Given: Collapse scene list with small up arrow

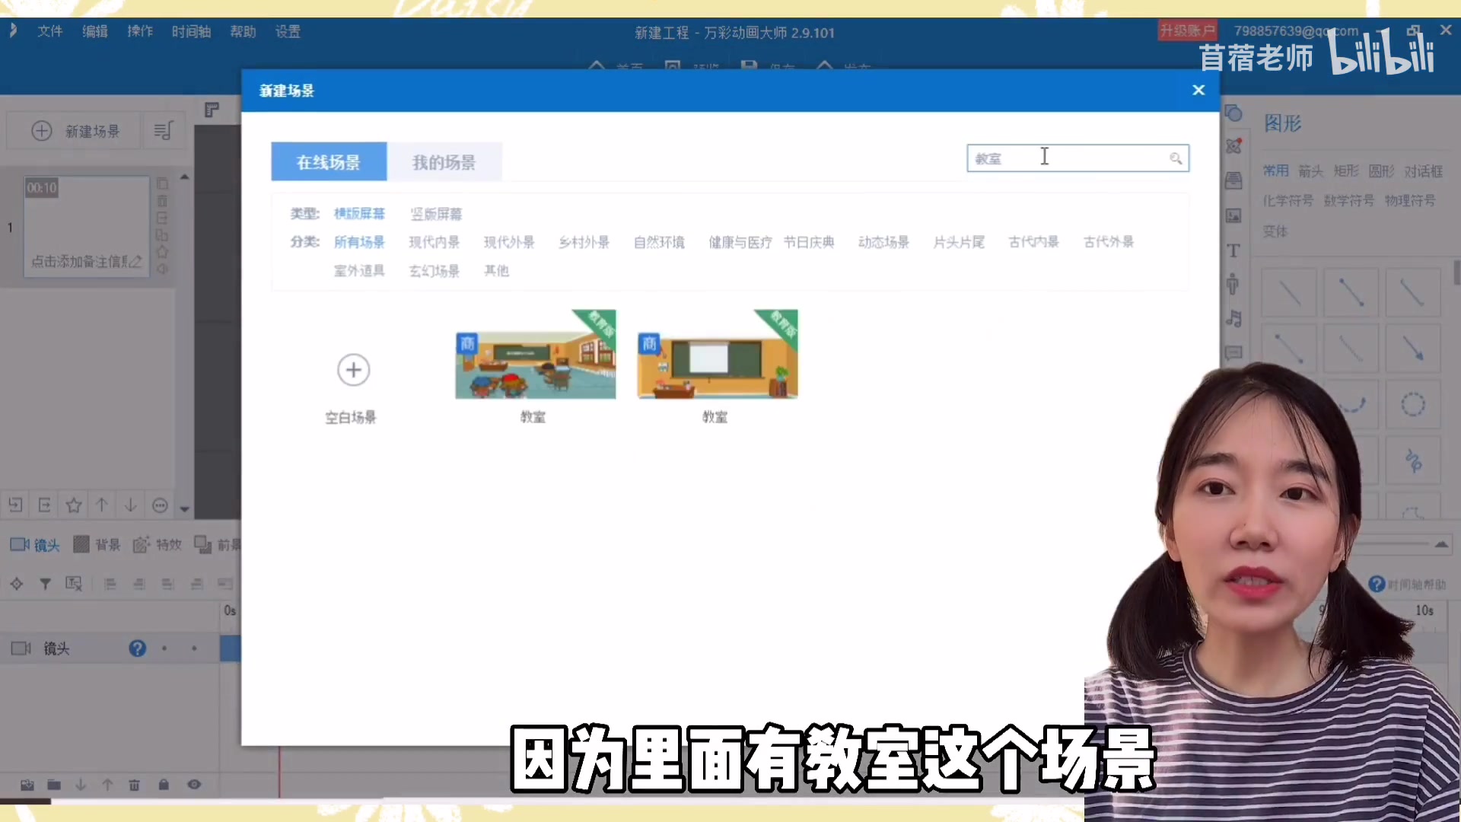Looking at the screenshot, I should click(184, 177).
